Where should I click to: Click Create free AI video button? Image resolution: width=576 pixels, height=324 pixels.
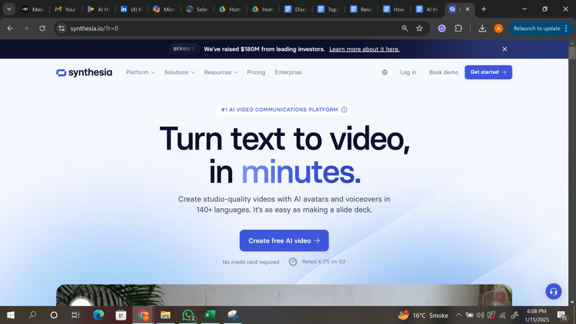click(284, 240)
